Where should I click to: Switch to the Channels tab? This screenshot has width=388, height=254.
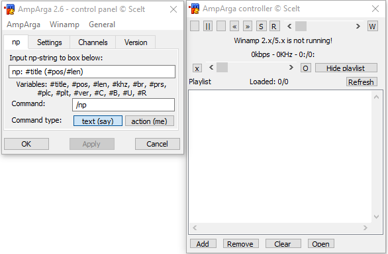(x=93, y=42)
